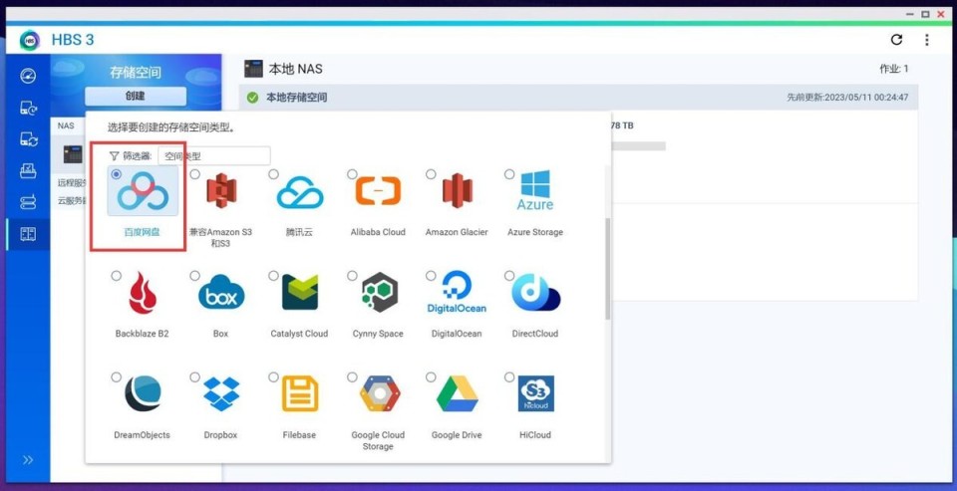Click the 腾讯云 cloud logo
The height and width of the screenshot is (491, 957).
click(300, 192)
